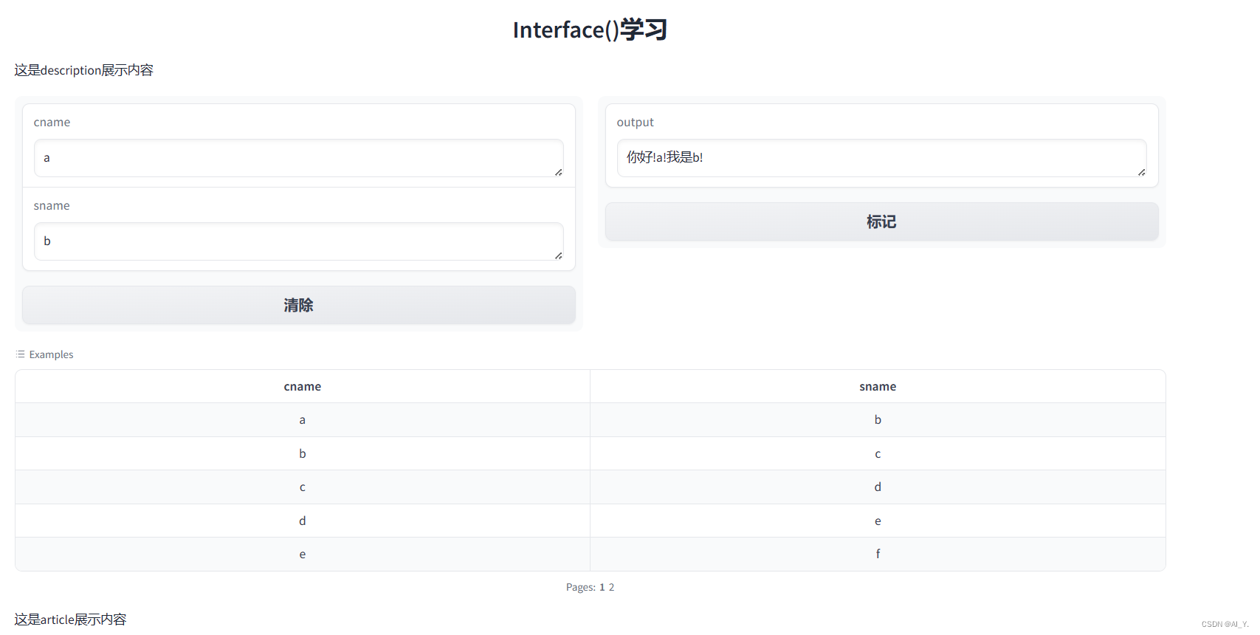Viewport: 1260px width, 635px height.
Task: Select example cell 'd' in cname column
Action: click(303, 521)
